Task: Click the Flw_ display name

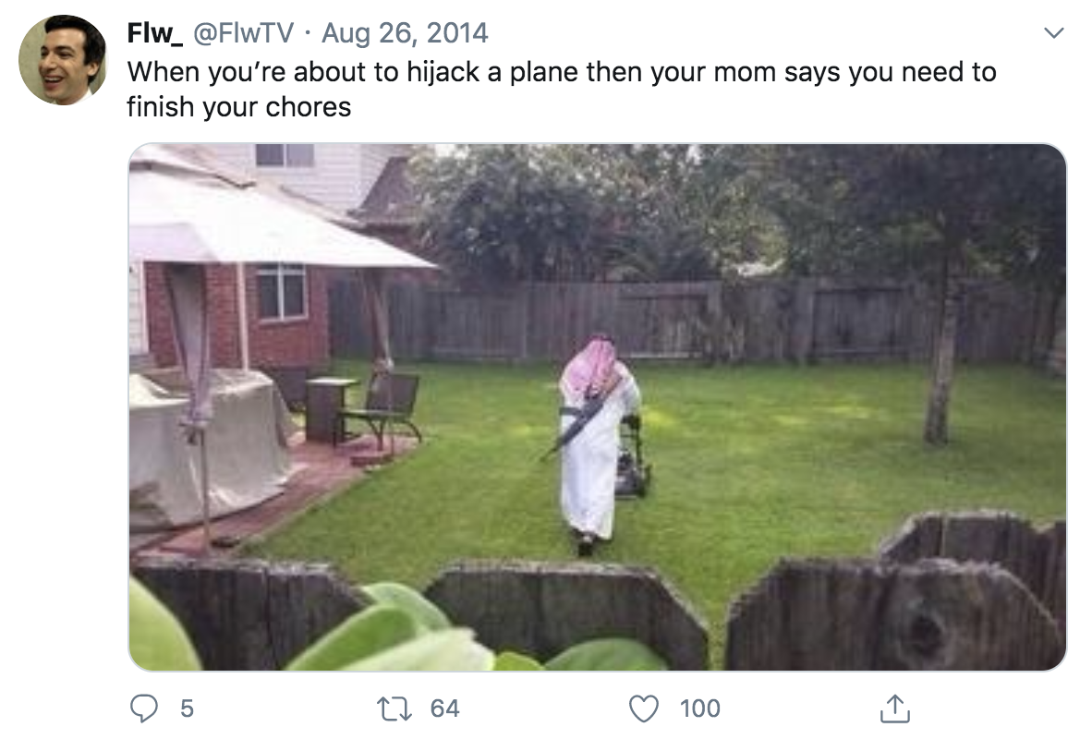Action: click(x=154, y=33)
